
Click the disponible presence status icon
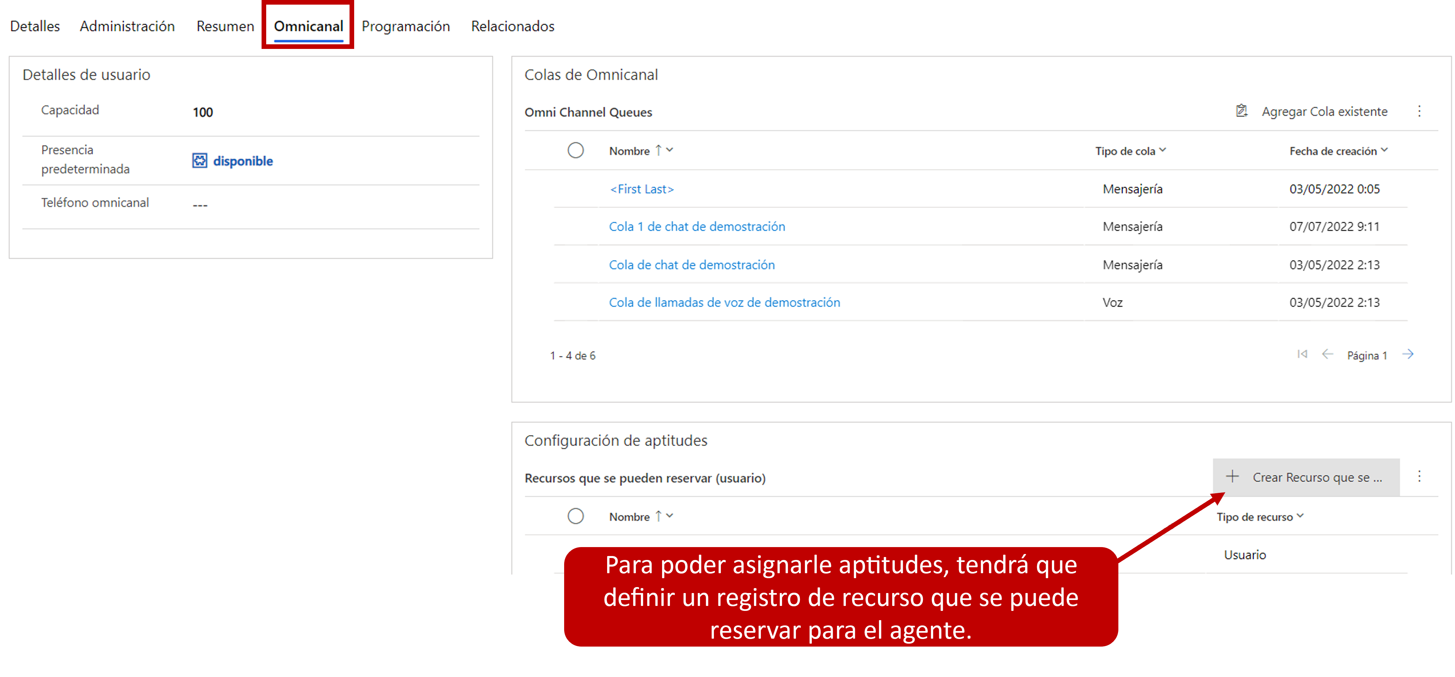199,161
